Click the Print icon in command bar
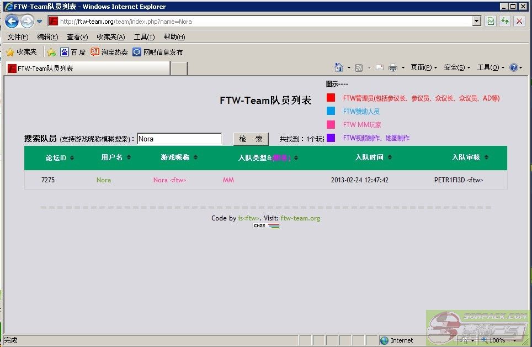 [x=393, y=67]
